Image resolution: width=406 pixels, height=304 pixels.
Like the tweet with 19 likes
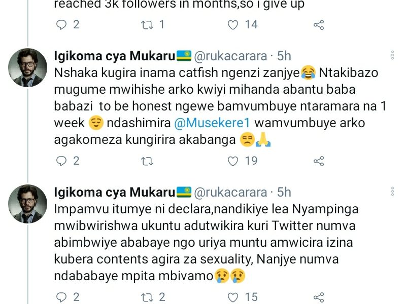pyautogui.click(x=233, y=161)
